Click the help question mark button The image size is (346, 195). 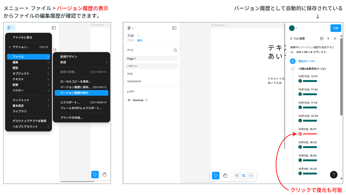(x=334, y=175)
